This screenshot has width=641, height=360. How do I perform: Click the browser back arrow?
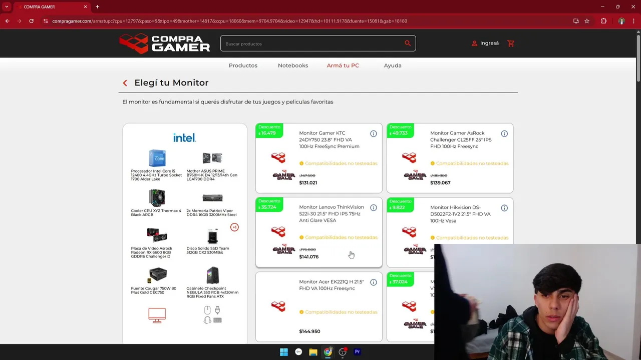click(x=7, y=21)
